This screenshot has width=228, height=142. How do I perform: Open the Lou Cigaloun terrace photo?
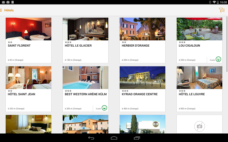[x=199, y=29]
